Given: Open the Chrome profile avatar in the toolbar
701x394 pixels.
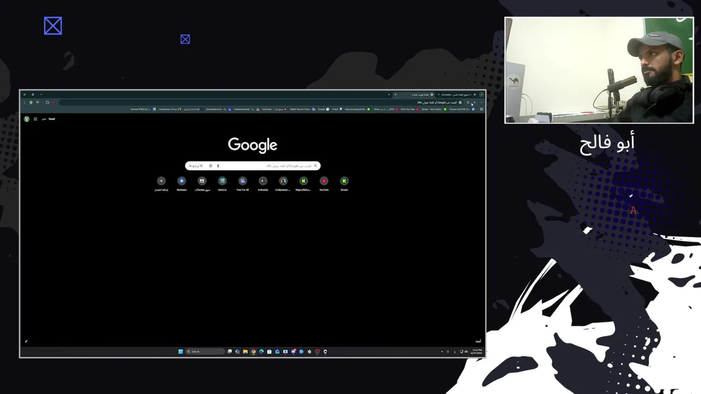Looking at the screenshot, I should pos(31,102).
